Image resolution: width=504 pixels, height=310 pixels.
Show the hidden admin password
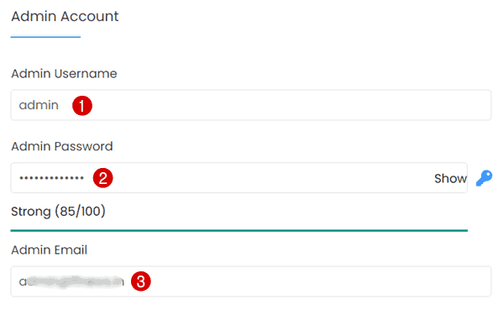[x=450, y=178]
